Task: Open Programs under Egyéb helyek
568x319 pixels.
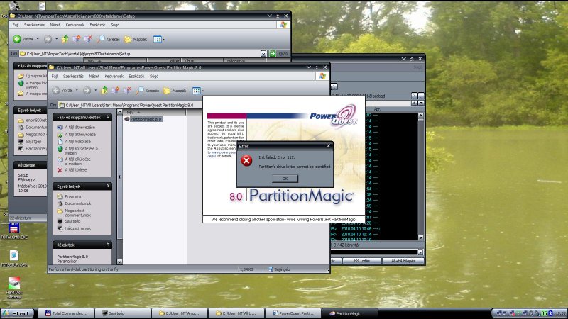Action: coord(69,196)
